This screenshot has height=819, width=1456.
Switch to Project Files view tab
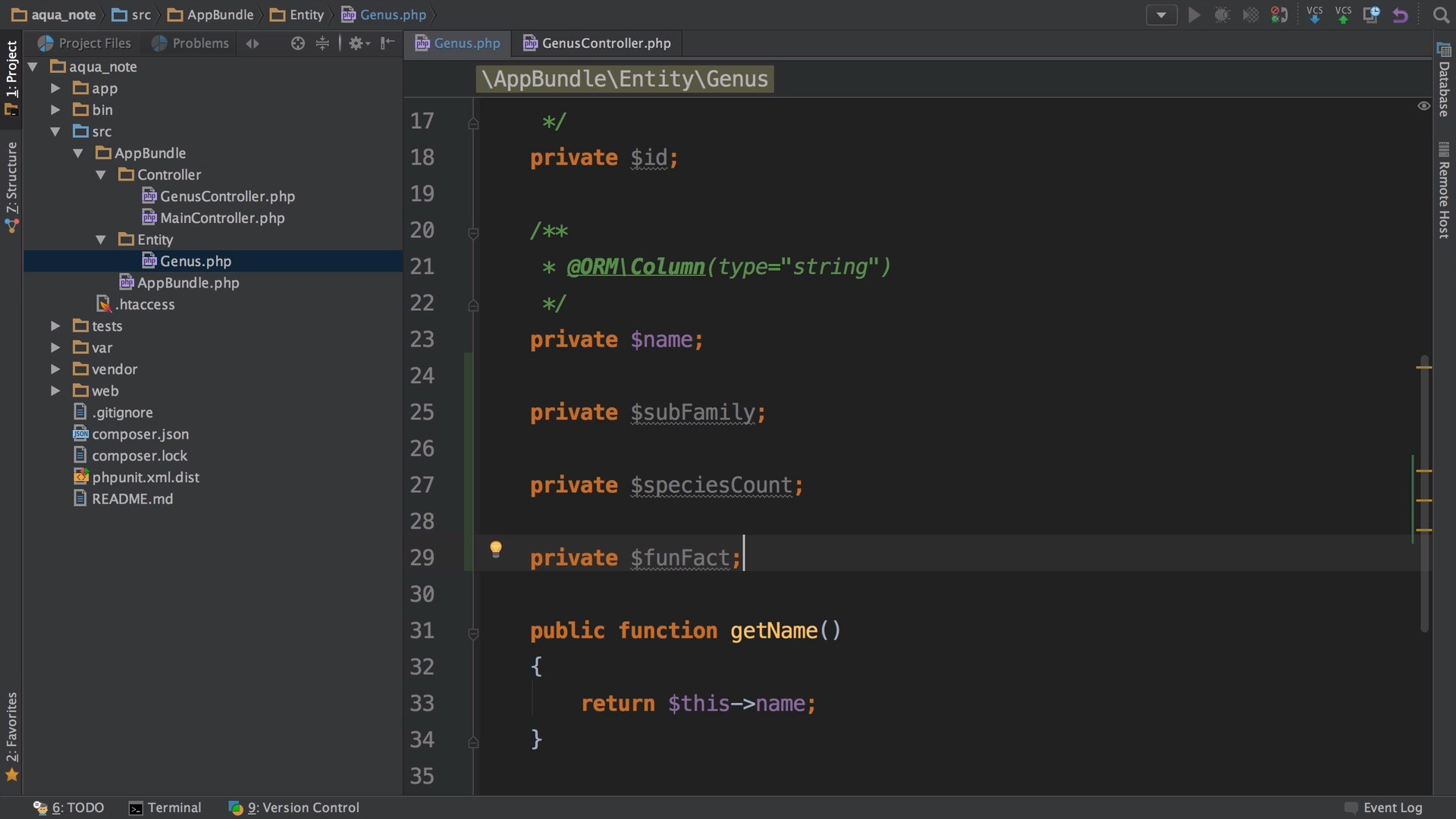[84, 43]
